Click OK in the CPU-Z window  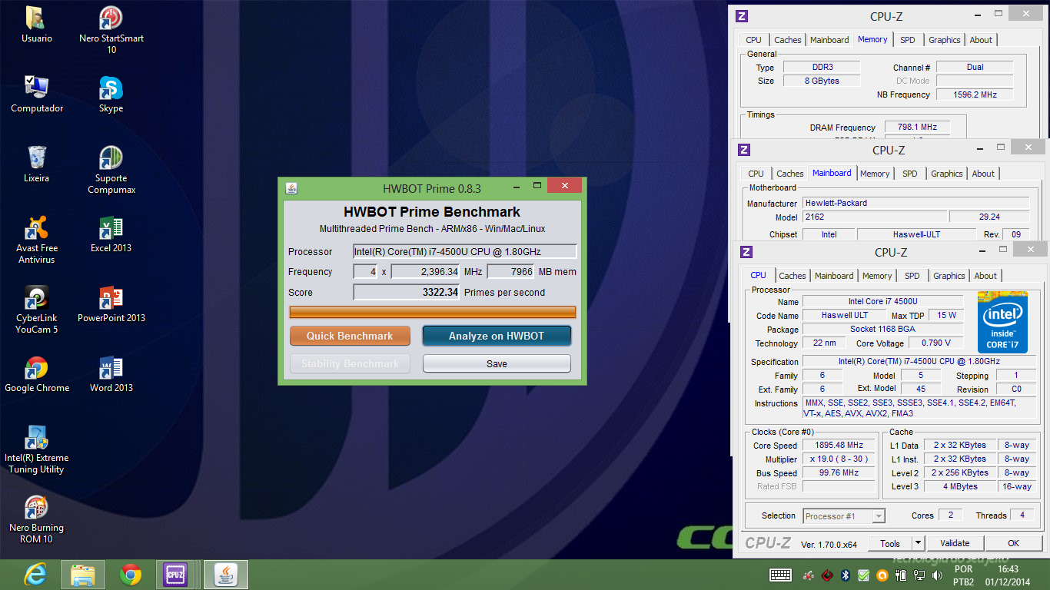(x=1013, y=543)
